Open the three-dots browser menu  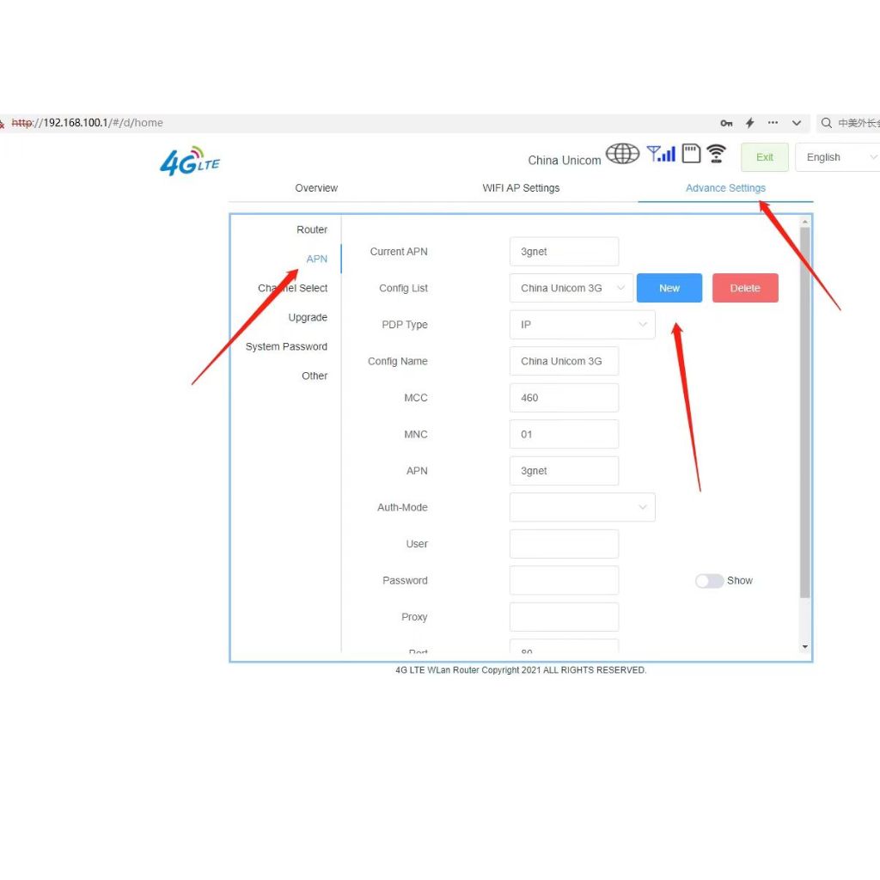pos(773,122)
